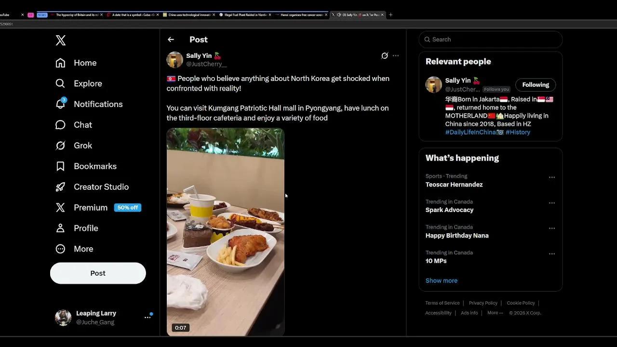Click Show more under trends
617x347 pixels.
[x=442, y=280]
